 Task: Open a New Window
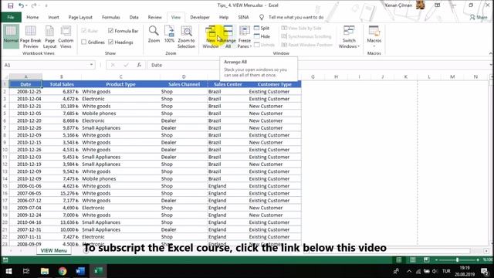click(x=211, y=36)
